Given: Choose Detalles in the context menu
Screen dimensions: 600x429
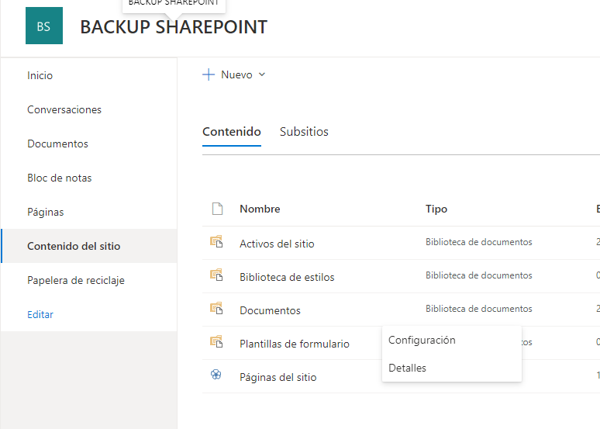Looking at the screenshot, I should (451, 368).
